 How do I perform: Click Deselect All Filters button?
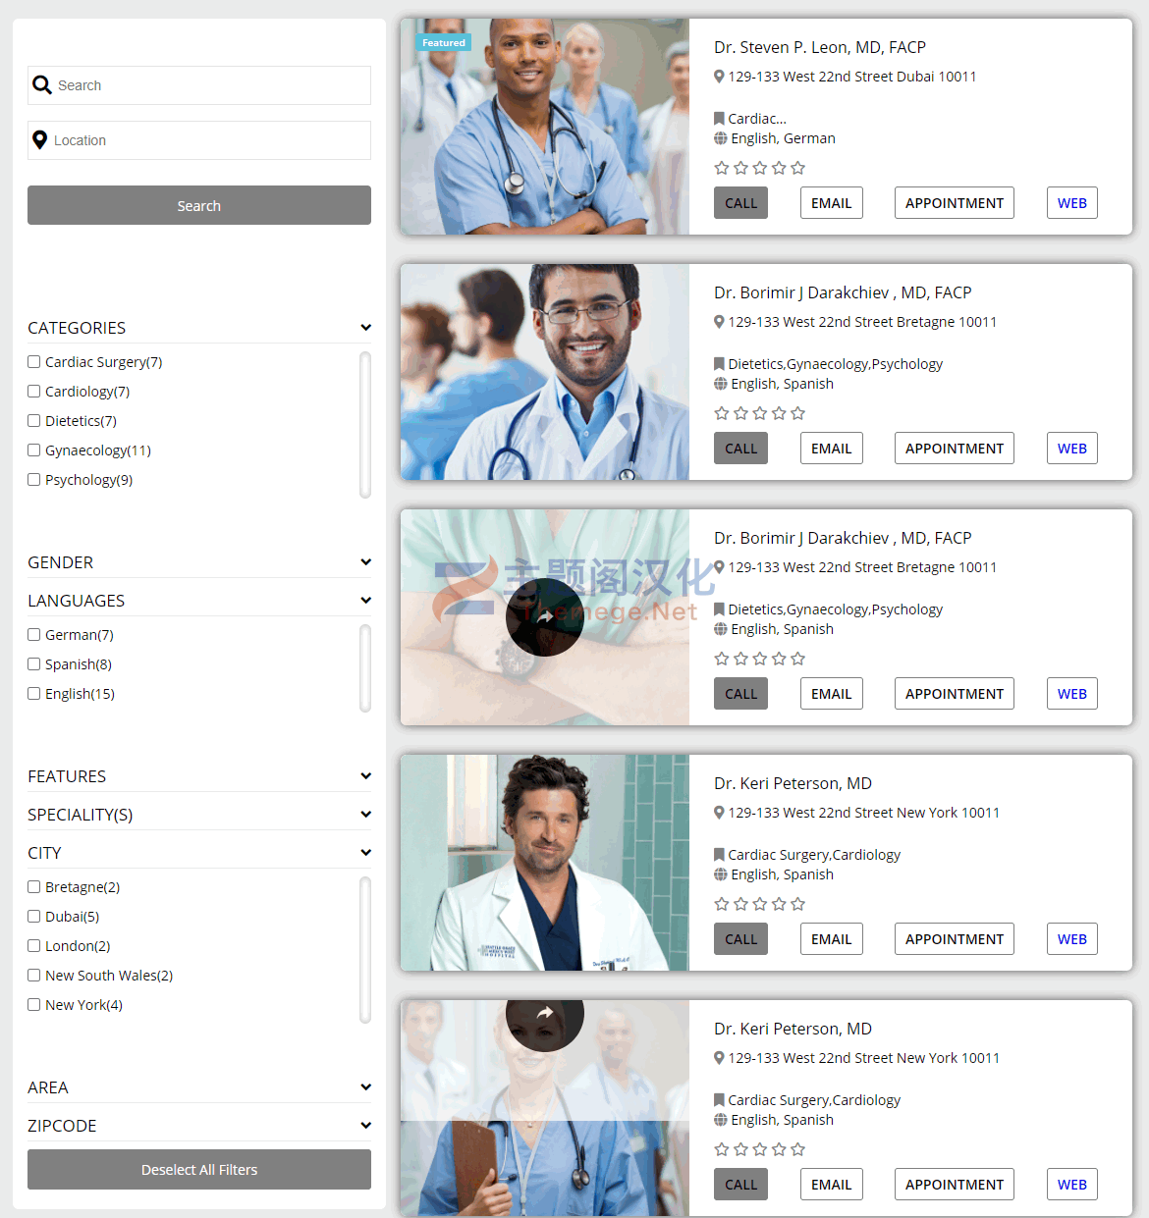(x=199, y=1170)
